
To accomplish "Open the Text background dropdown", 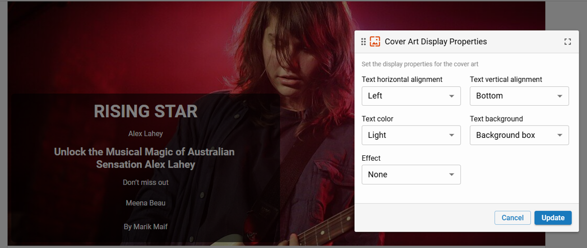I will [519, 135].
